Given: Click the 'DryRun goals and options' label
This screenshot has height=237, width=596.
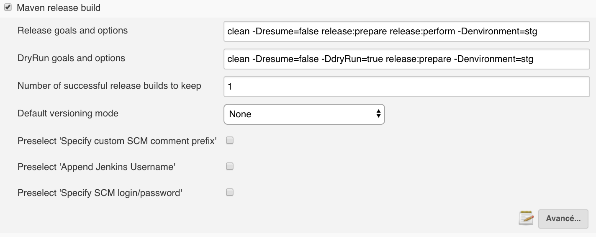Looking at the screenshot, I should pyautogui.click(x=71, y=58).
